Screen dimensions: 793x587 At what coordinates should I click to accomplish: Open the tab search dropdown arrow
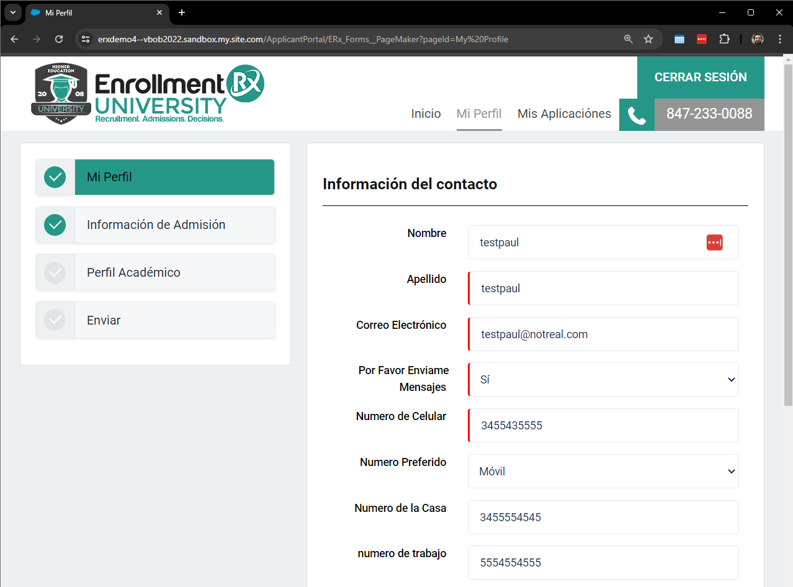[x=12, y=12]
